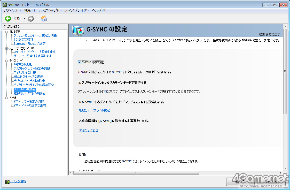
Task: Collapse the ディスプレイ tree node
Action: pos(6,60)
